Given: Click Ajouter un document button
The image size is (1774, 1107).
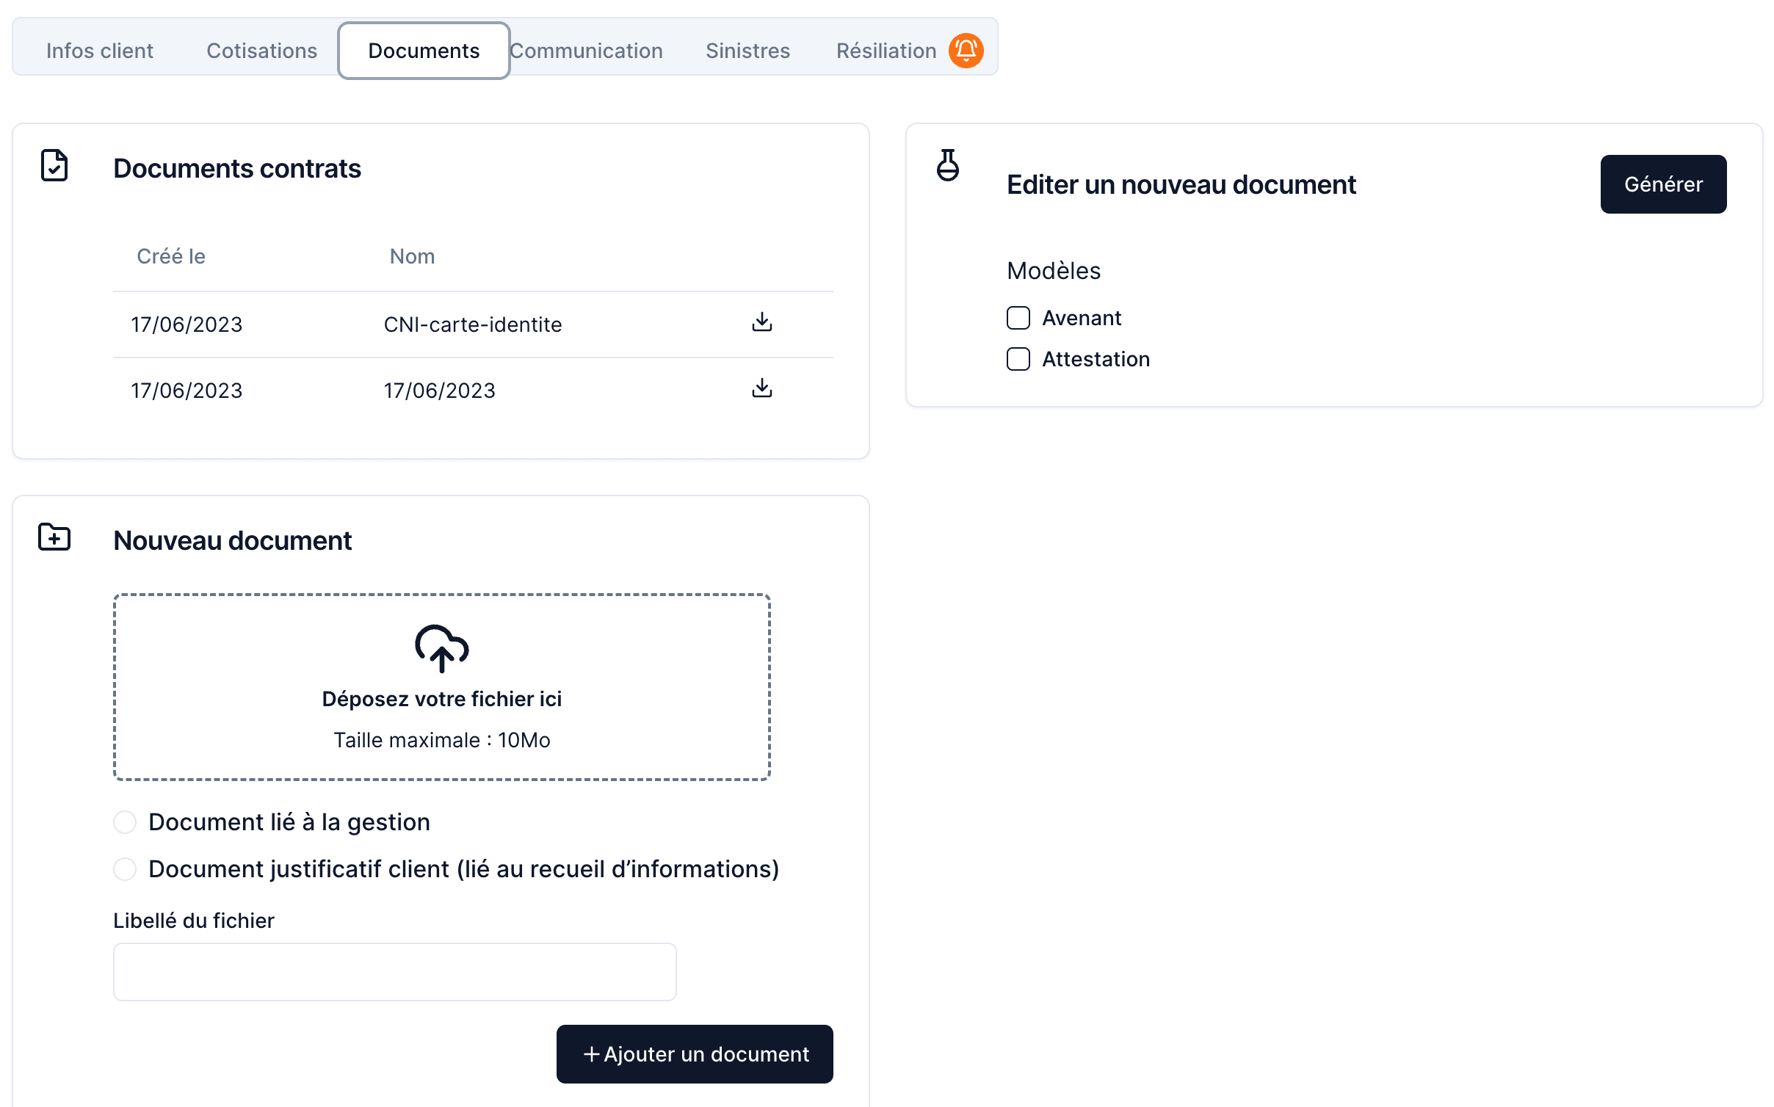Looking at the screenshot, I should point(695,1054).
